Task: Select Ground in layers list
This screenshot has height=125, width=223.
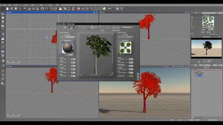Action: pyautogui.click(x=199, y=72)
